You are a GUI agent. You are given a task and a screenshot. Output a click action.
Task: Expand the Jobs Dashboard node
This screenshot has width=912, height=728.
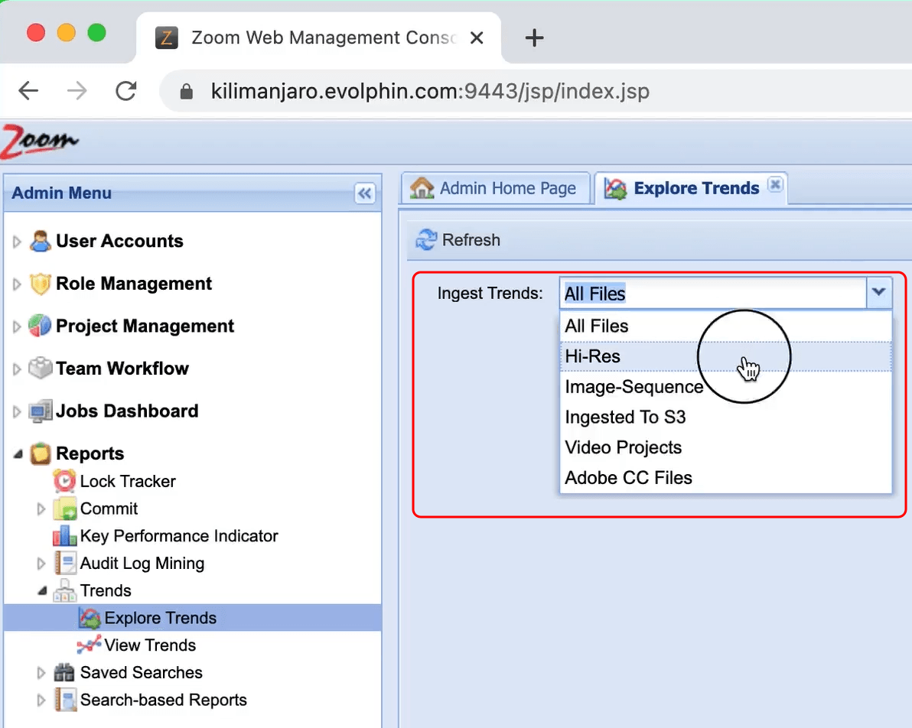17,411
